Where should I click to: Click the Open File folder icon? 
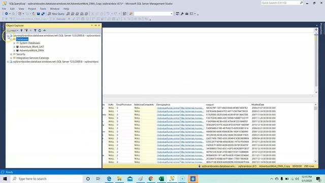click(x=34, y=14)
